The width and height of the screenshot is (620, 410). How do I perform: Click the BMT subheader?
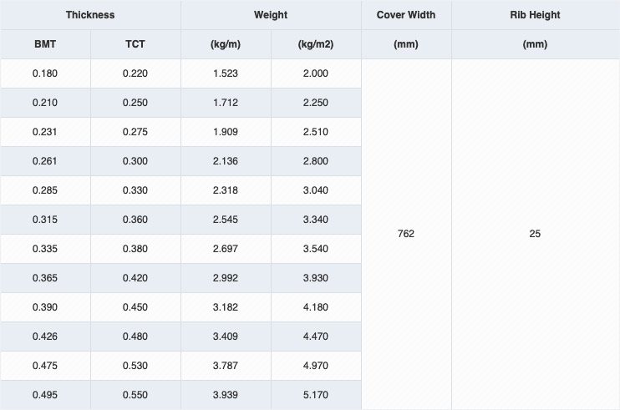(45, 44)
